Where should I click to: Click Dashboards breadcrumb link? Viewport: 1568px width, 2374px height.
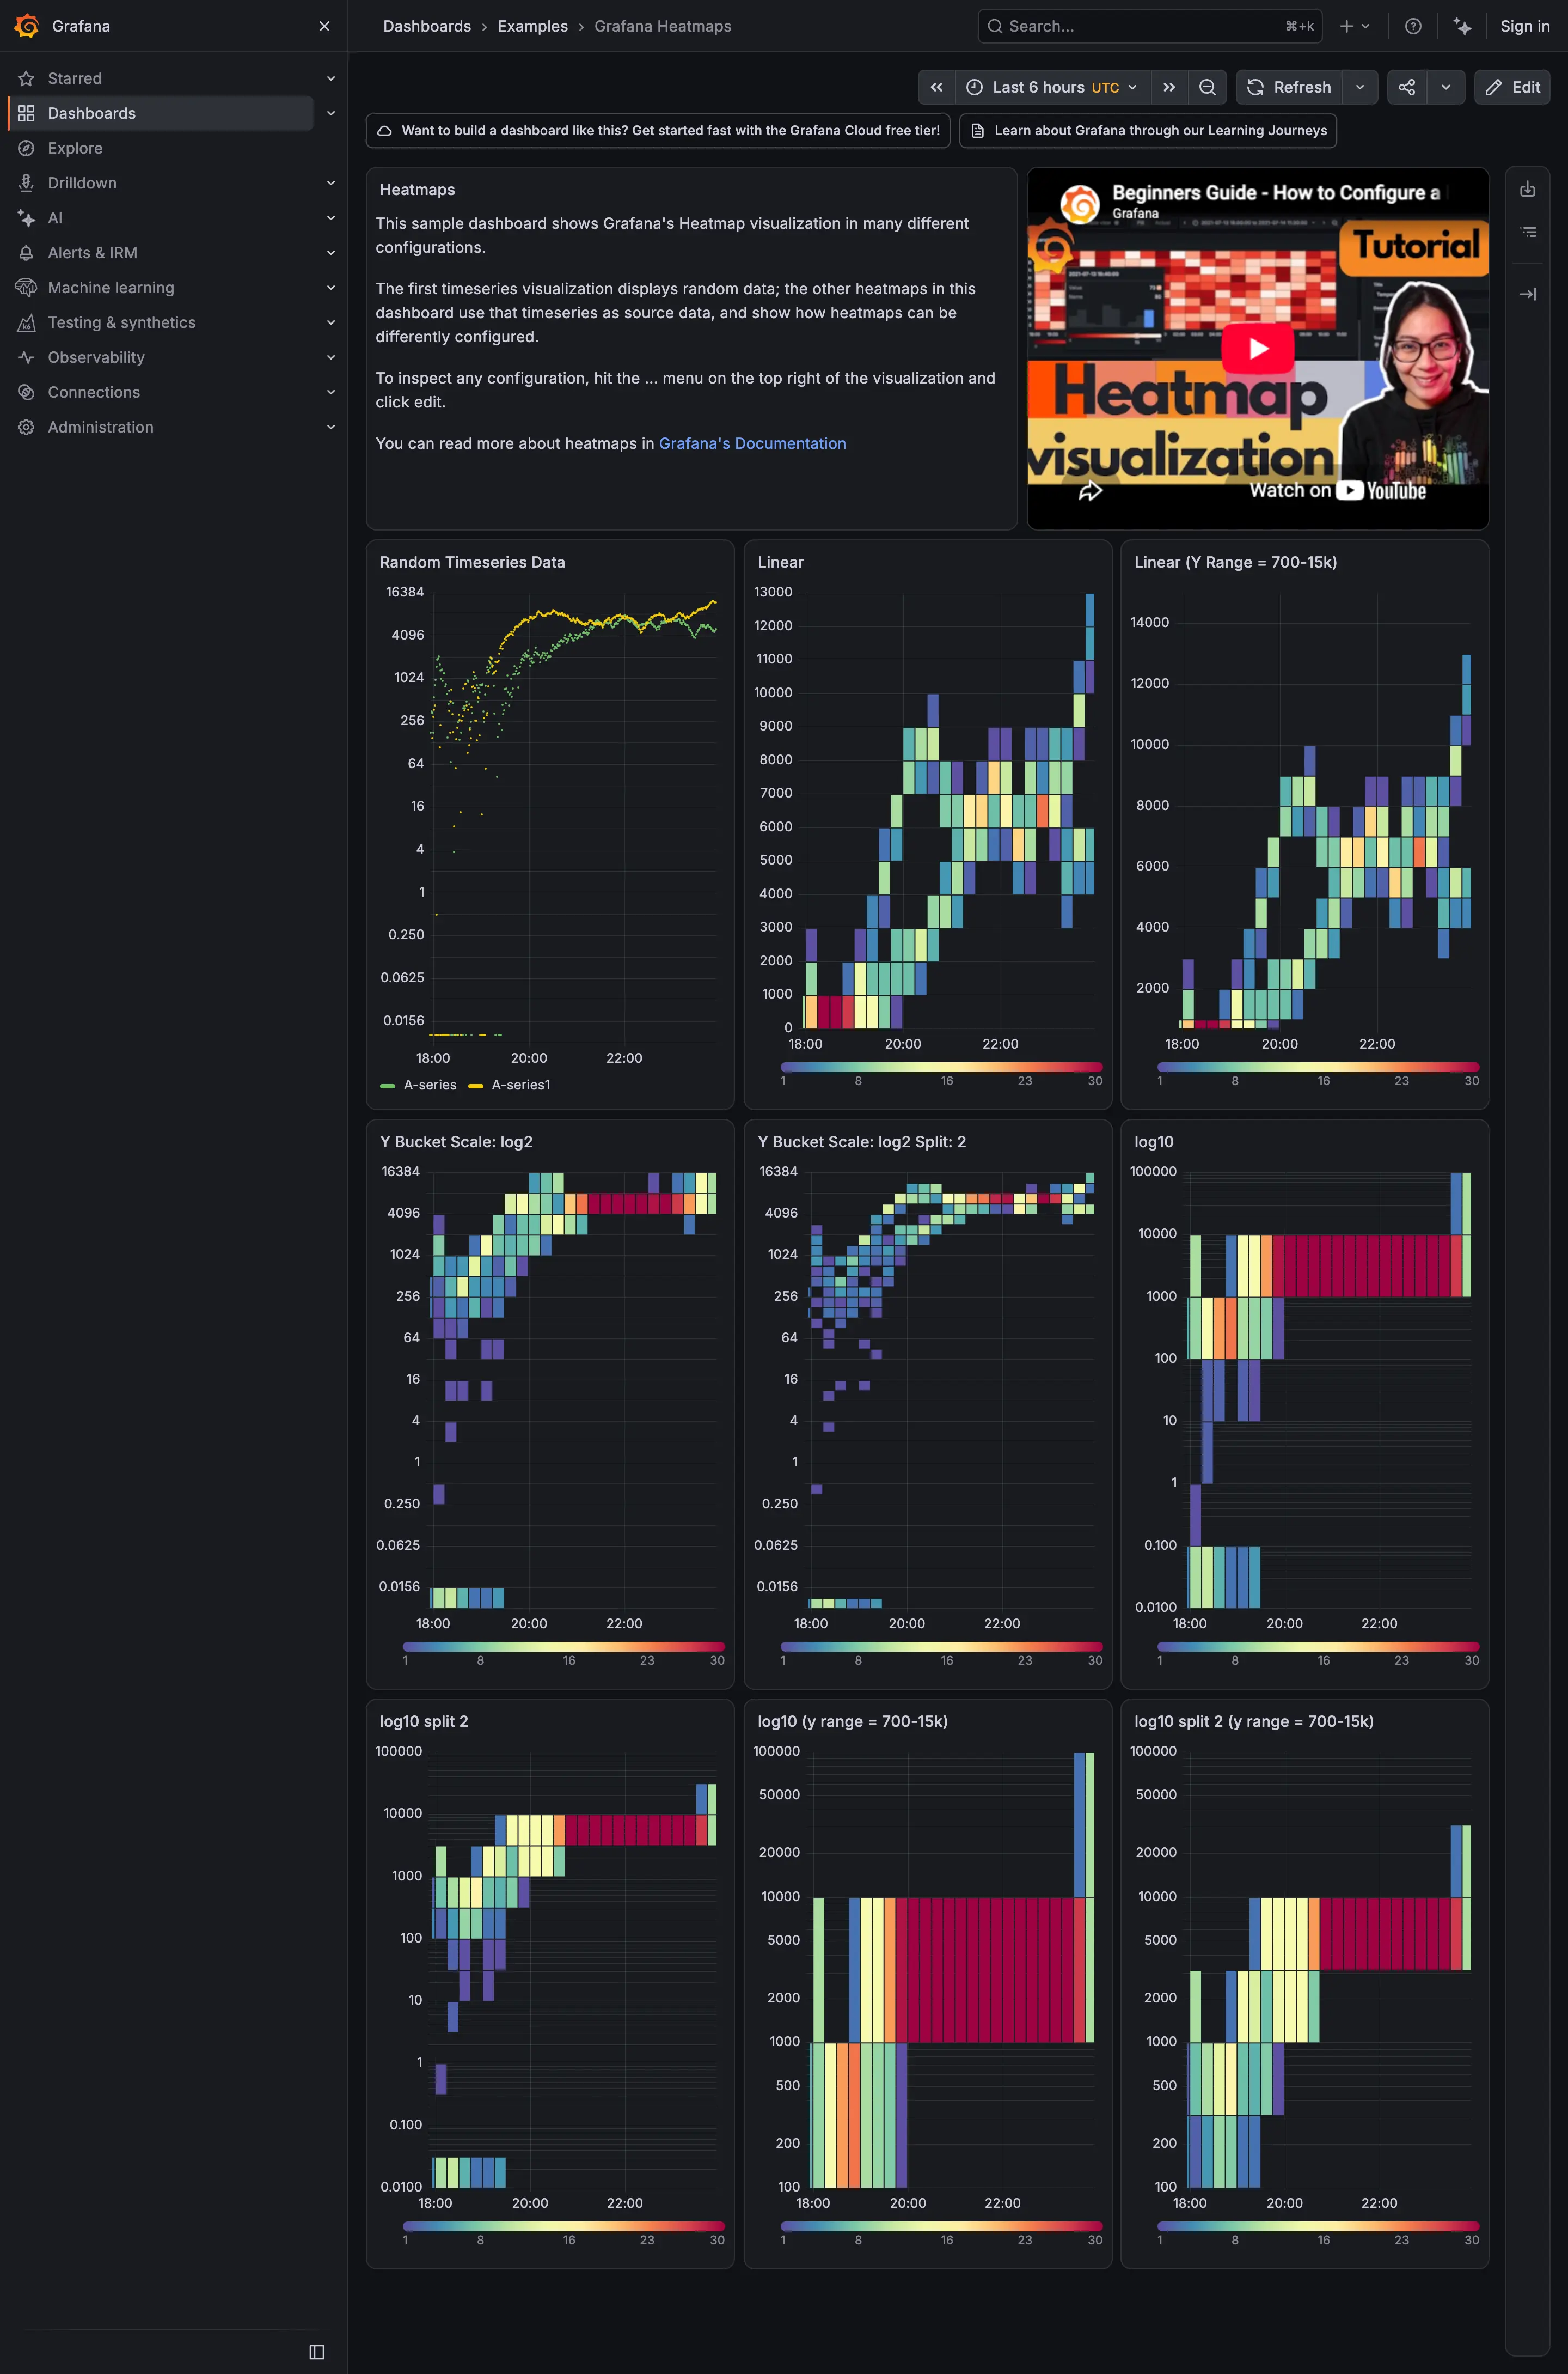click(427, 26)
